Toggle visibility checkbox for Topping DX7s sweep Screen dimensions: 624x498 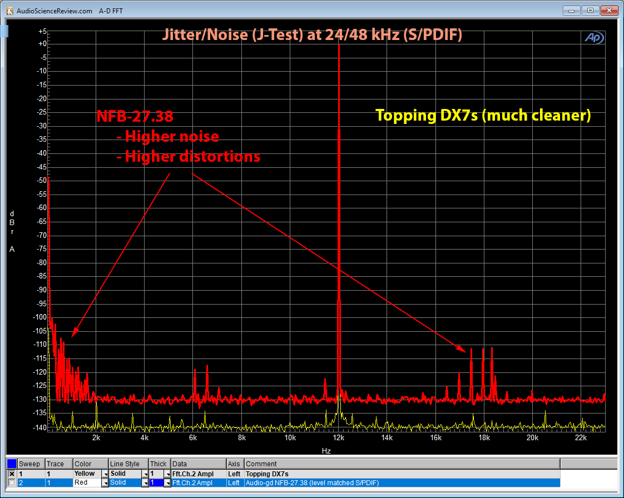click(x=12, y=474)
